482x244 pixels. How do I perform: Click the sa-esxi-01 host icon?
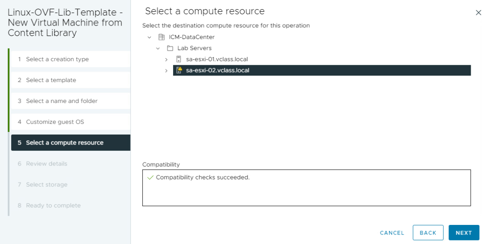(179, 59)
